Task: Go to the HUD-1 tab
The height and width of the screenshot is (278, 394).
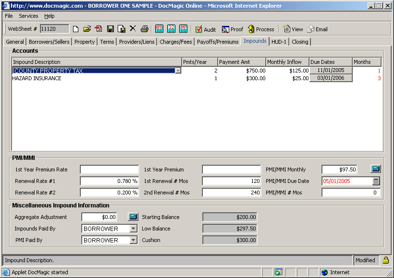Action: click(279, 42)
